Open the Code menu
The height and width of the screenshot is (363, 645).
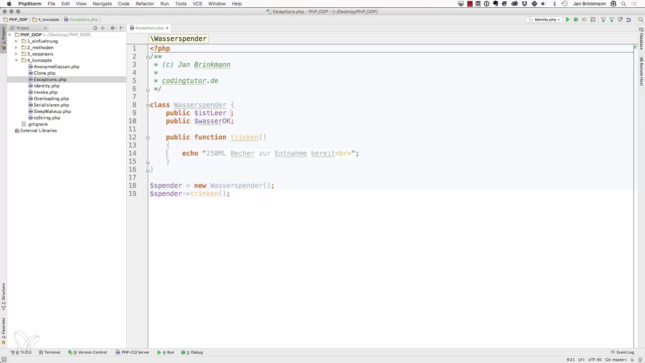point(124,4)
